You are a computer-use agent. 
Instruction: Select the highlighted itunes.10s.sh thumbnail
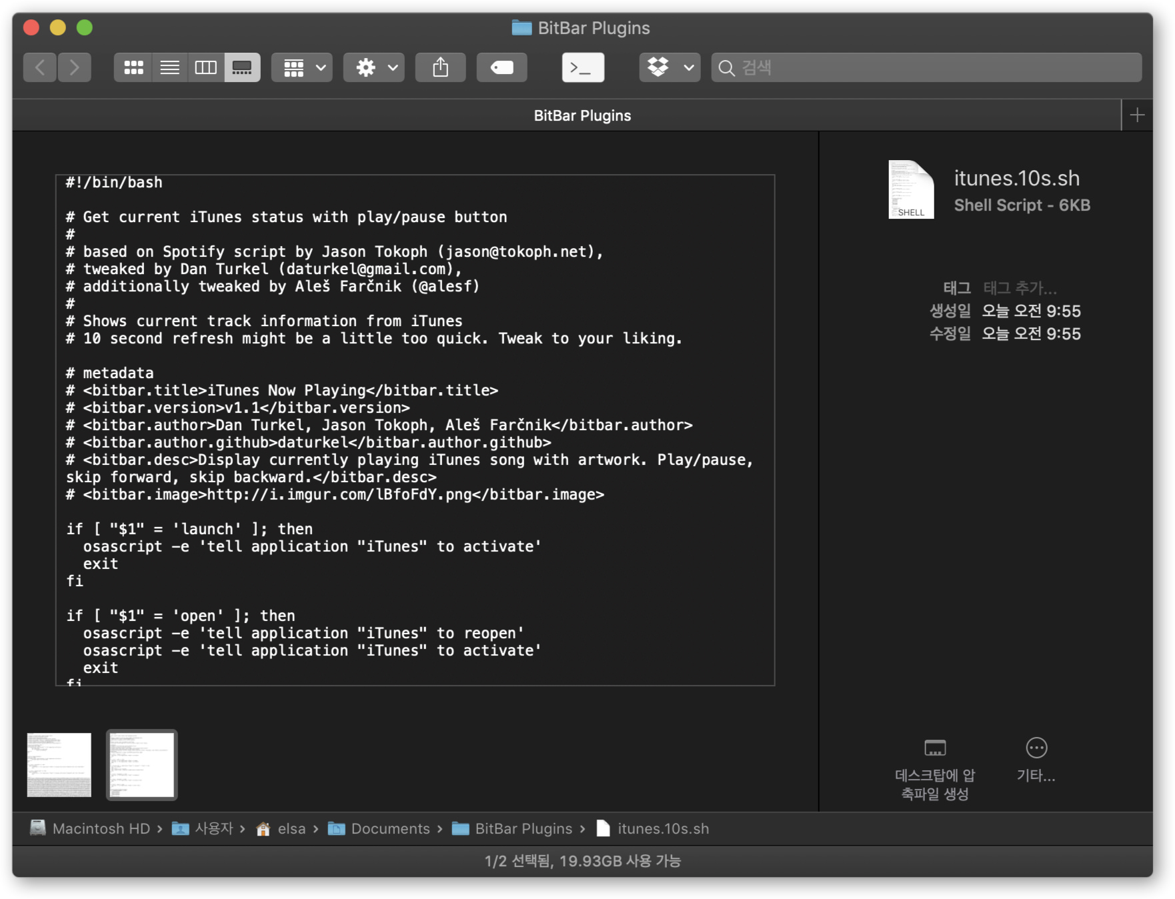click(142, 765)
